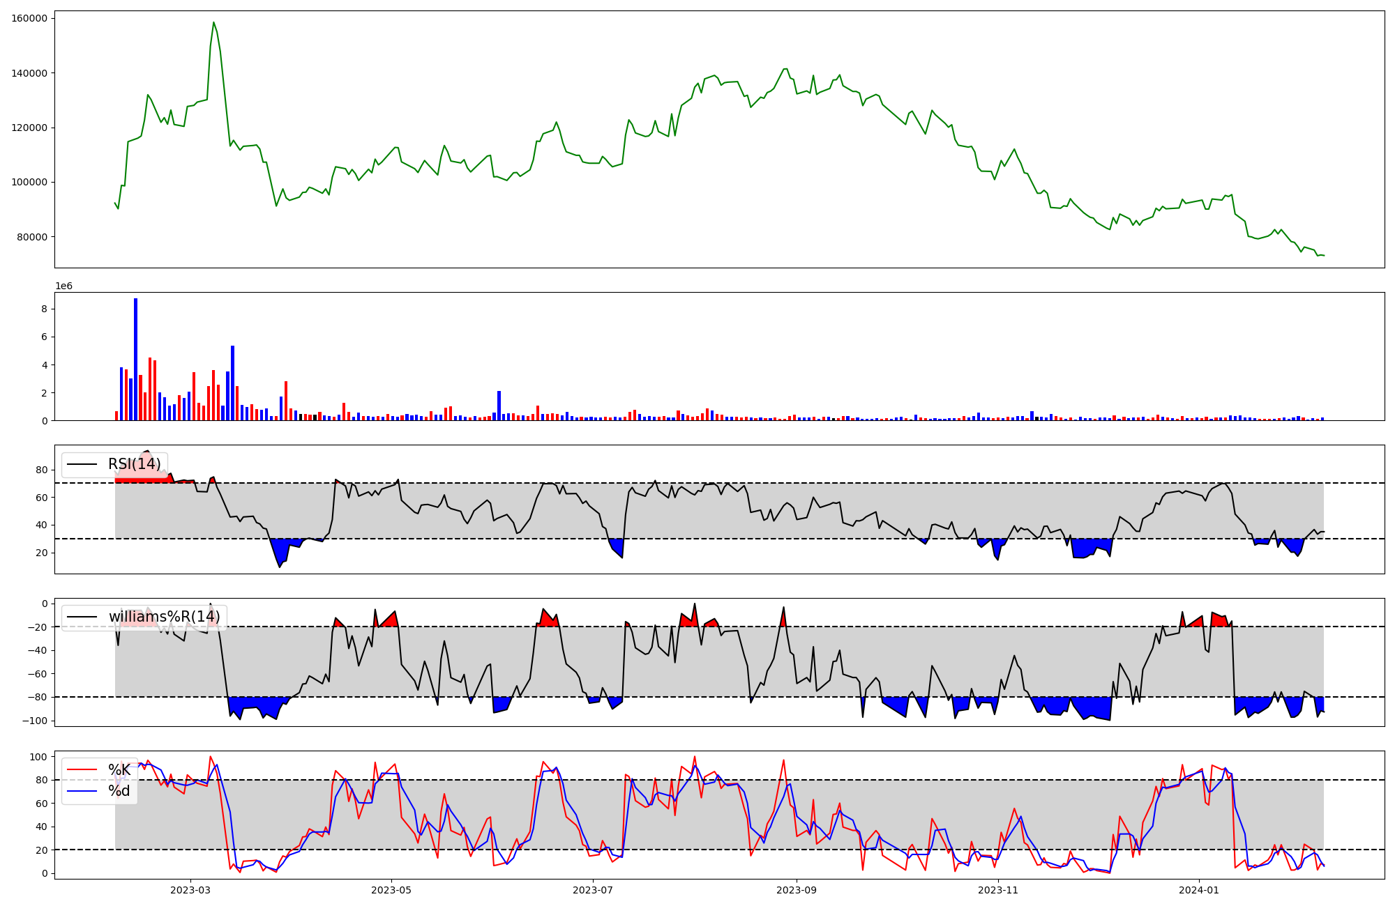
Task: Click the %d legend entry
Action: coord(119,791)
